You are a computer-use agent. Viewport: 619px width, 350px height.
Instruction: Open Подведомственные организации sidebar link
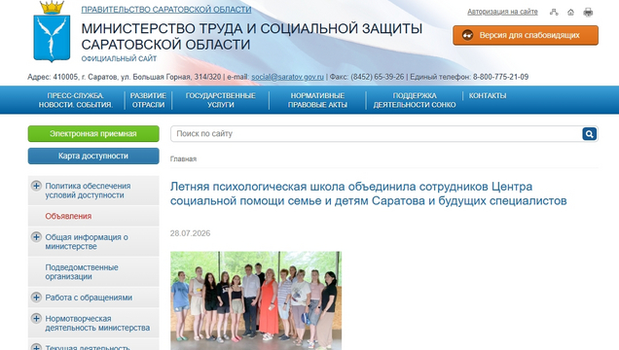(x=82, y=272)
